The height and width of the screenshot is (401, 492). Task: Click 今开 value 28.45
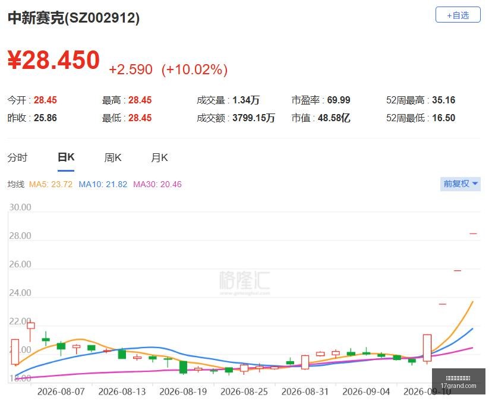[45, 100]
